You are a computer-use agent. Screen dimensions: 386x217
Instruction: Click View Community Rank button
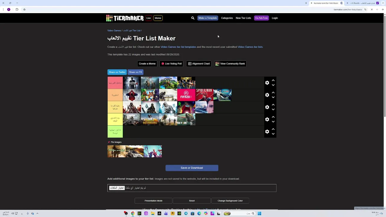[x=230, y=64]
